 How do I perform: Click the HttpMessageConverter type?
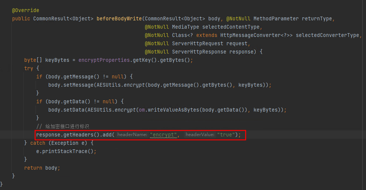click(x=251, y=35)
